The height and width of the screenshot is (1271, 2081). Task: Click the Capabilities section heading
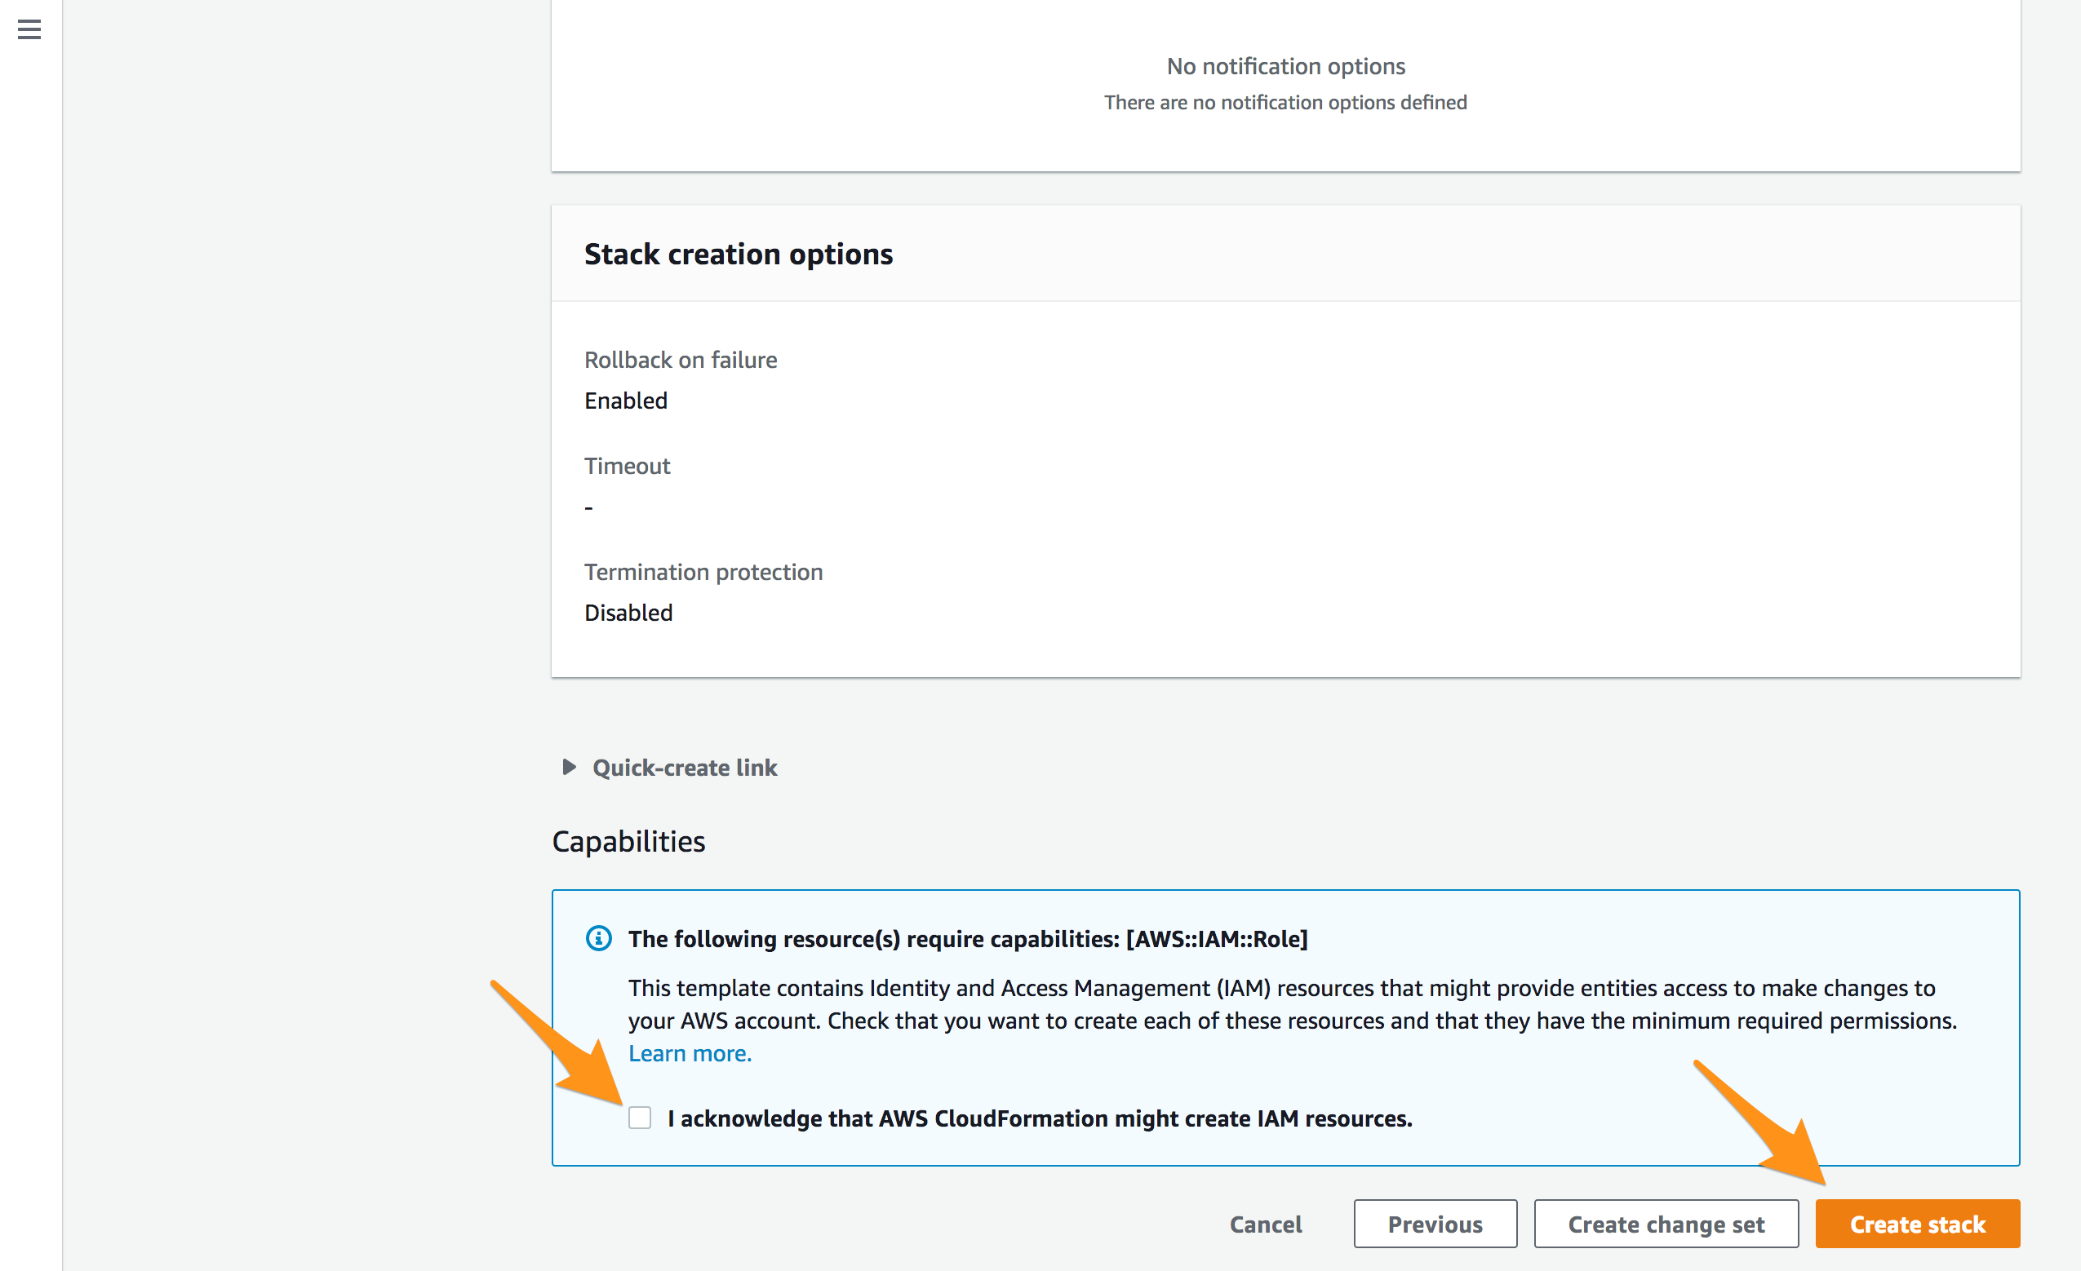628,840
